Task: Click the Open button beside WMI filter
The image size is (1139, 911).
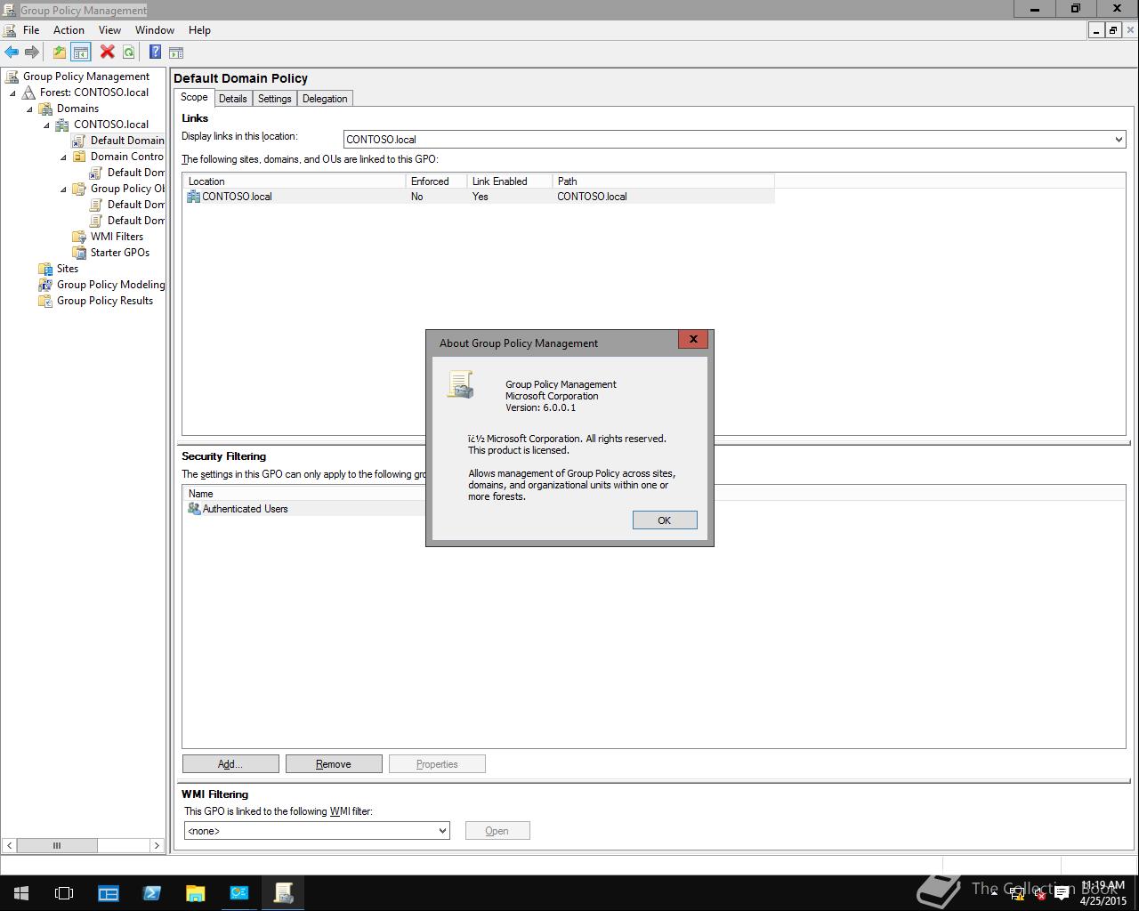Action: [x=497, y=831]
